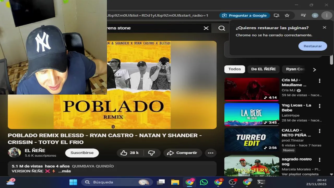Open the Windows Start menu
The width and height of the screenshot is (334, 188).
coord(73,182)
